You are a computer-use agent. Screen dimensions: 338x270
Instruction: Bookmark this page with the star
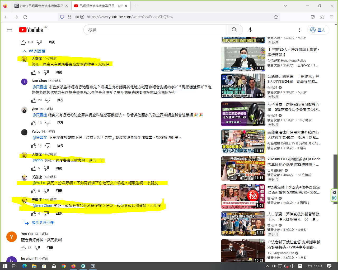click(276, 17)
